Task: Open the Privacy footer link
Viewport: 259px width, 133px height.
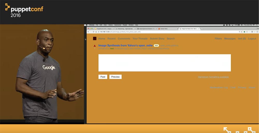Action: [x=242, y=88]
